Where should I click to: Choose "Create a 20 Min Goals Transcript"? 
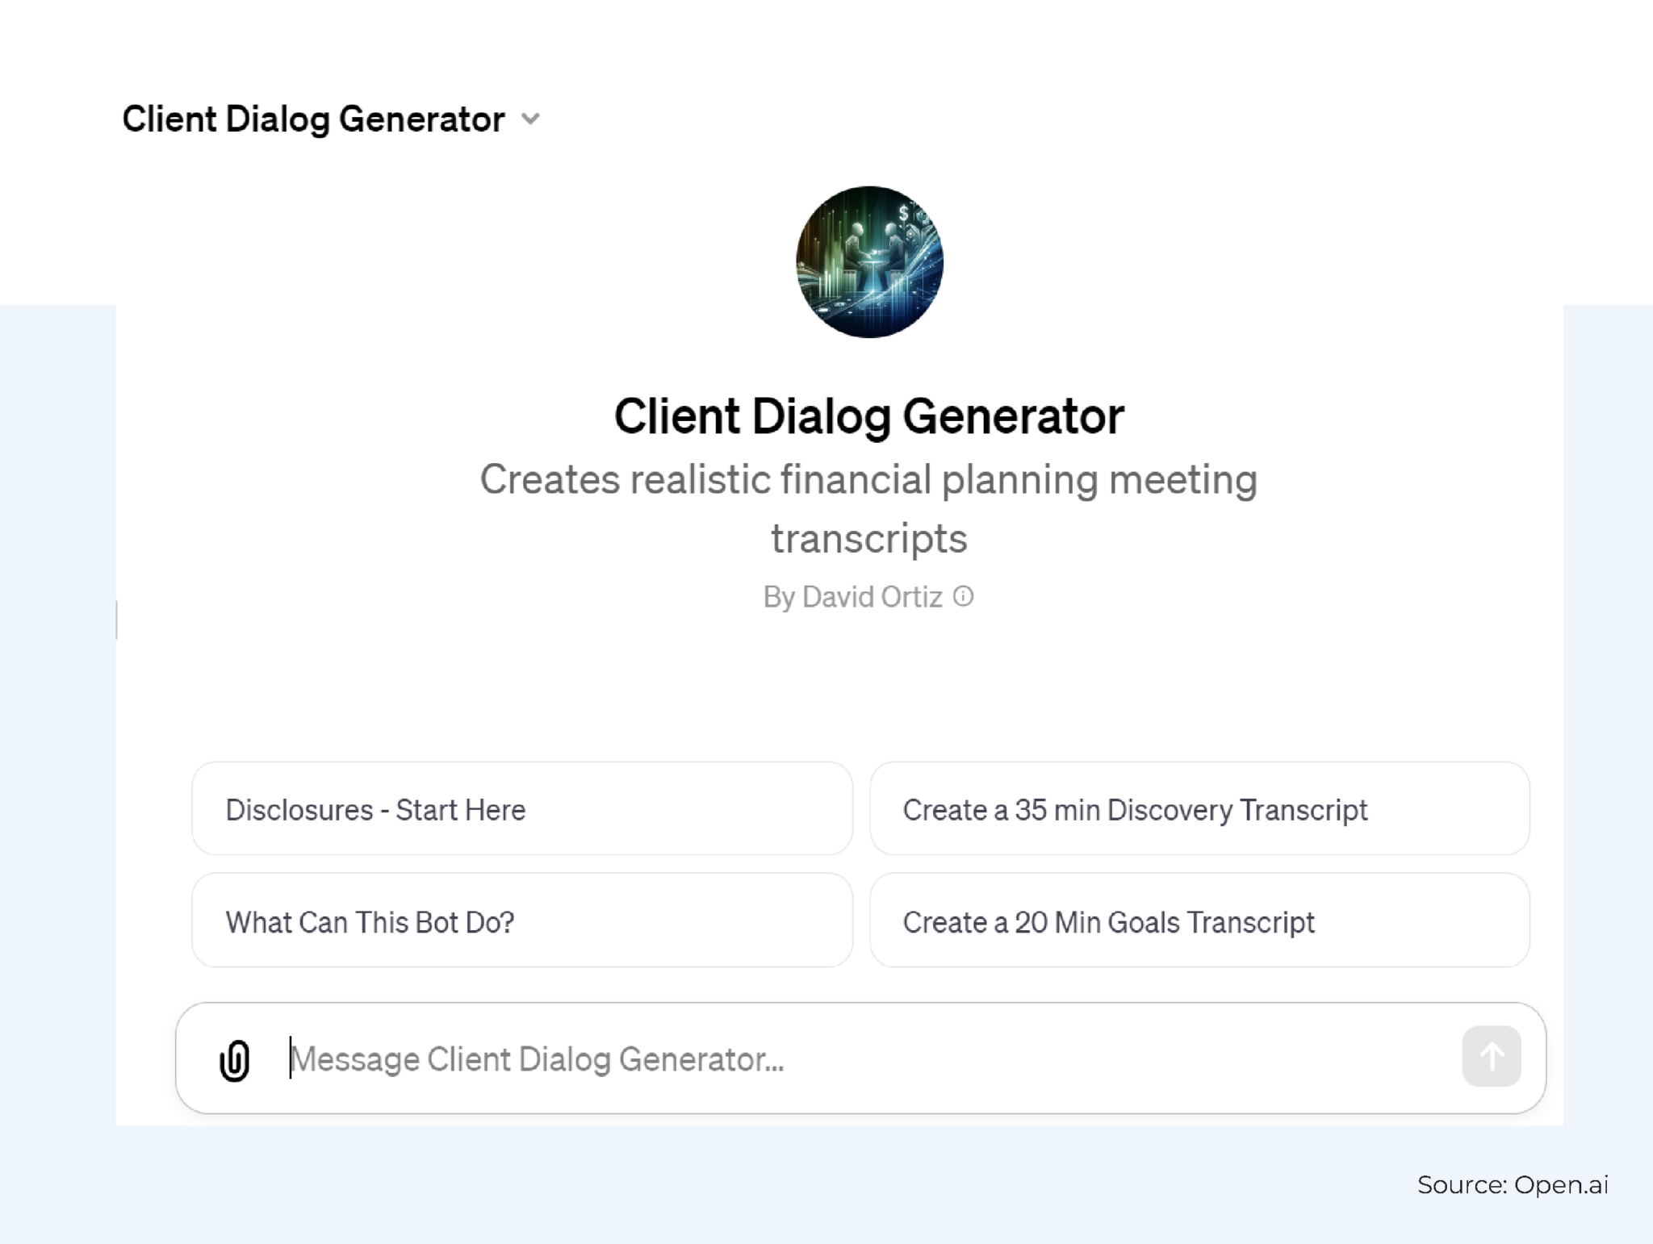tap(1199, 920)
